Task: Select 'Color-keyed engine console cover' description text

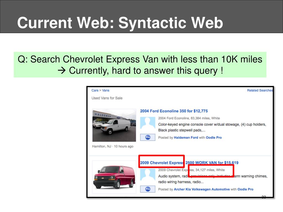Action: [212, 124]
